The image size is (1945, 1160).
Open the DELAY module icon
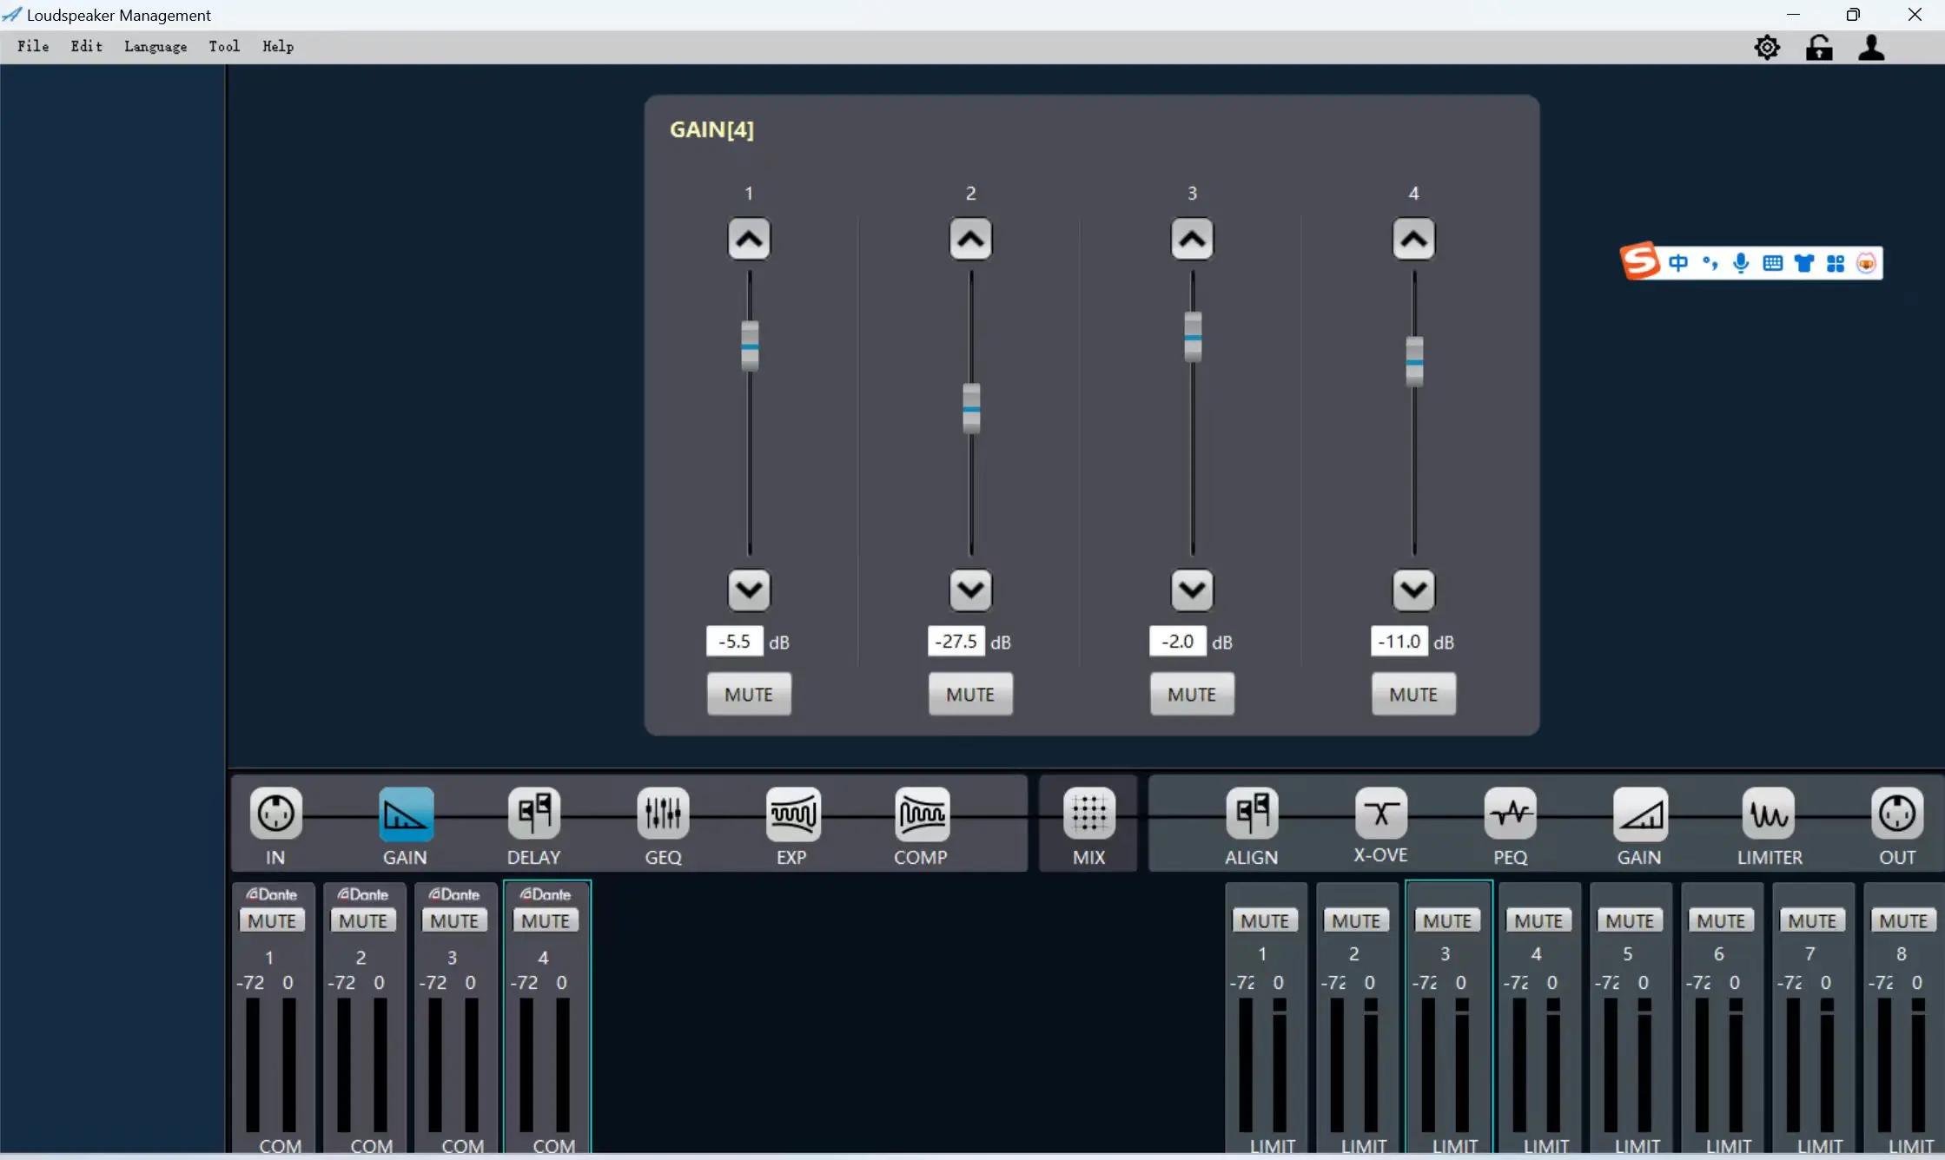point(534,814)
